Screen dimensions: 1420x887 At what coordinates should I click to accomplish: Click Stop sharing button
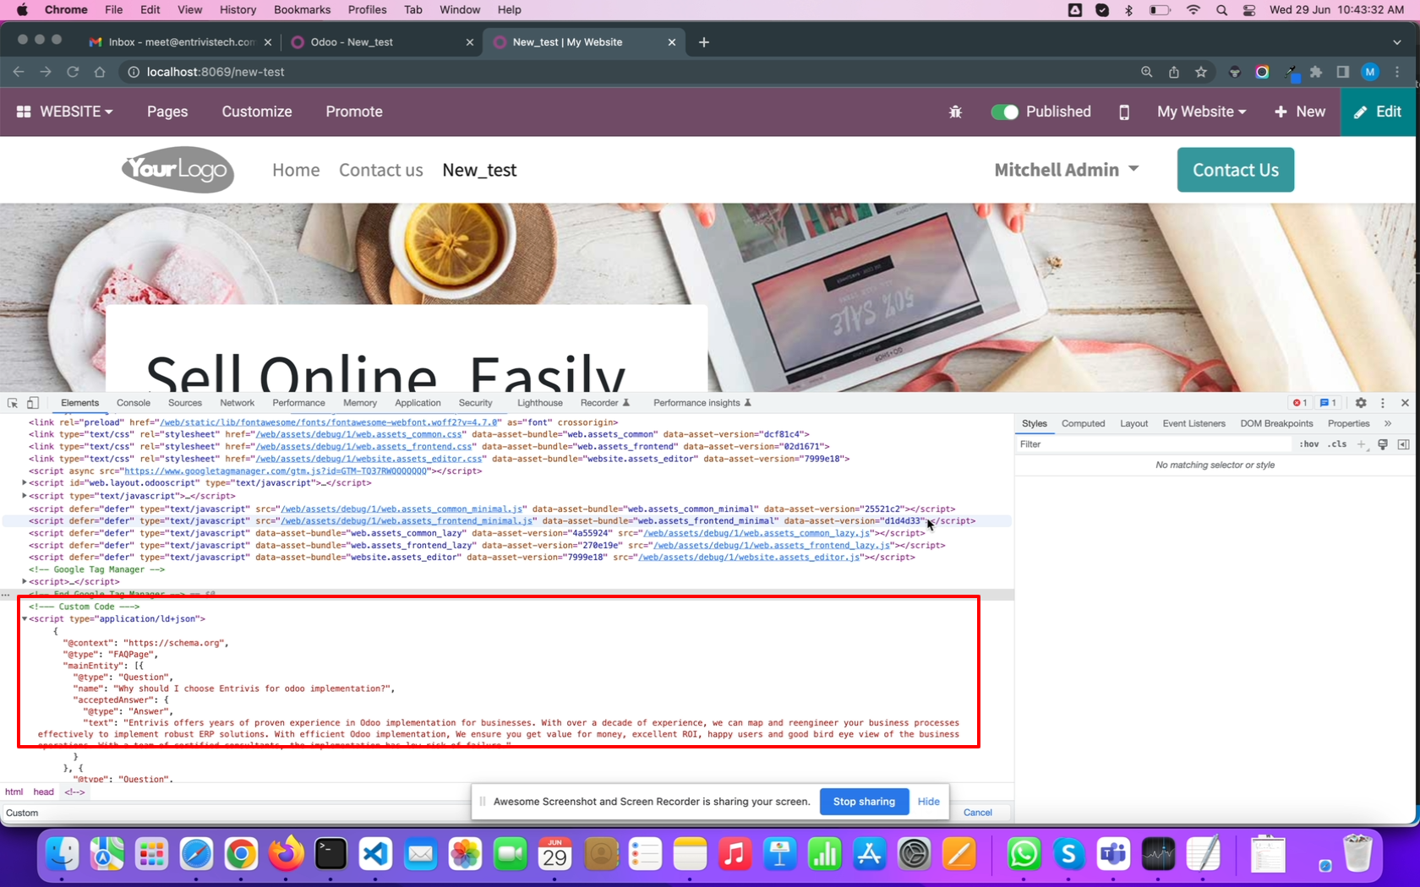864,802
